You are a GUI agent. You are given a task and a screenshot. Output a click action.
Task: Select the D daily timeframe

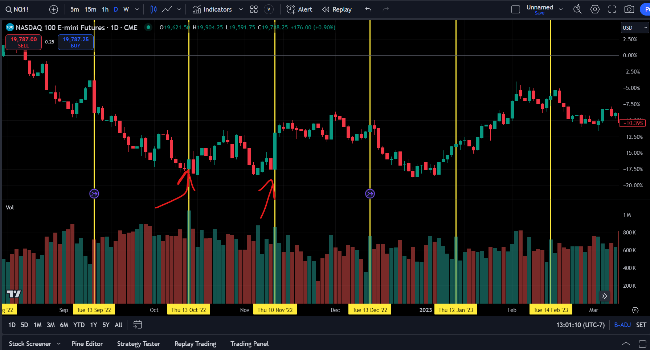coord(116,9)
